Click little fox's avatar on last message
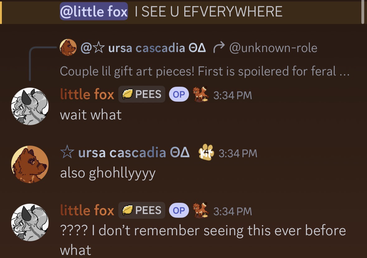Screen dimensions: 367x258 click(30, 222)
